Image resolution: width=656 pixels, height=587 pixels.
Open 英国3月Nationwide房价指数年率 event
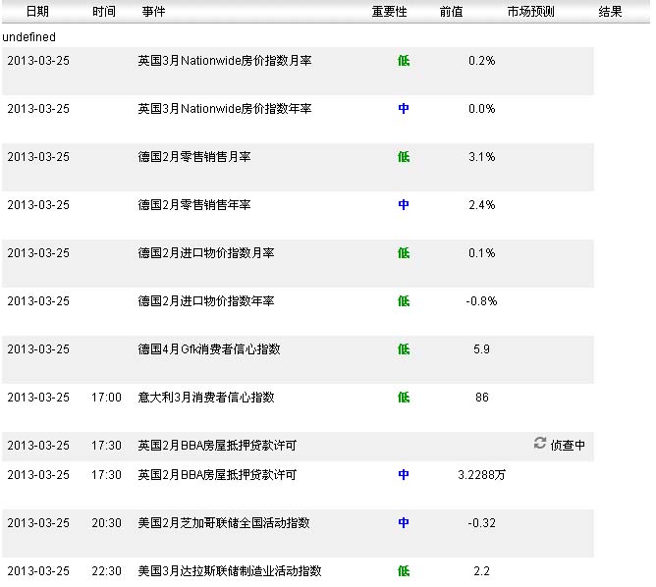225,109
